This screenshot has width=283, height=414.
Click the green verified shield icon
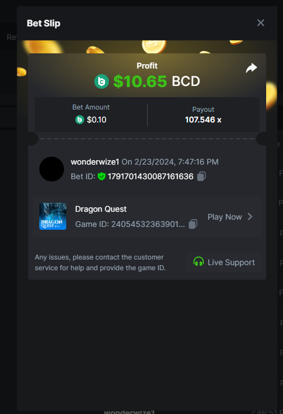[102, 176]
